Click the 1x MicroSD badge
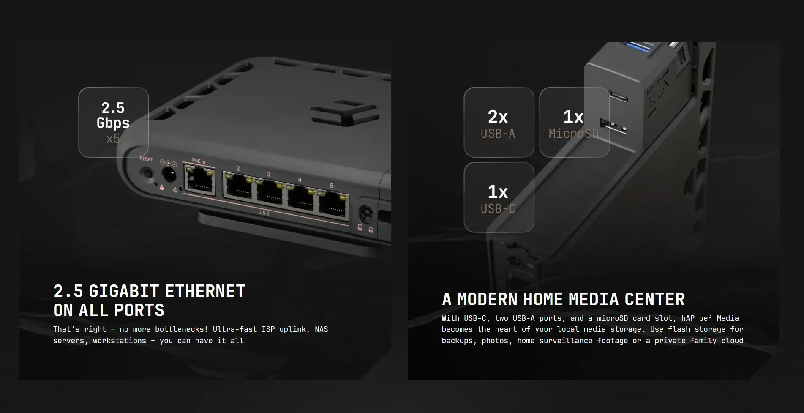804x413 pixels. [x=575, y=122]
